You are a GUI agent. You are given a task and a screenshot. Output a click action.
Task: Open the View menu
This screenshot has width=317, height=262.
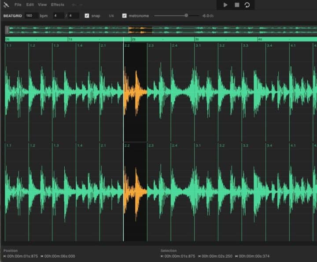(x=42, y=5)
